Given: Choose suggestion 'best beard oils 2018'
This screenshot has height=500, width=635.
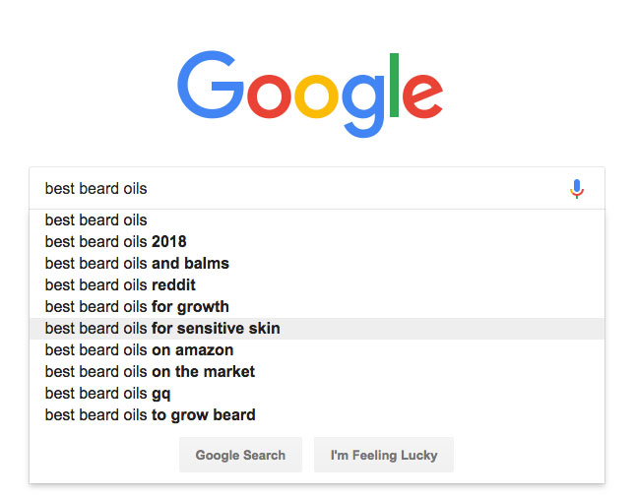Looking at the screenshot, I should (317, 242).
